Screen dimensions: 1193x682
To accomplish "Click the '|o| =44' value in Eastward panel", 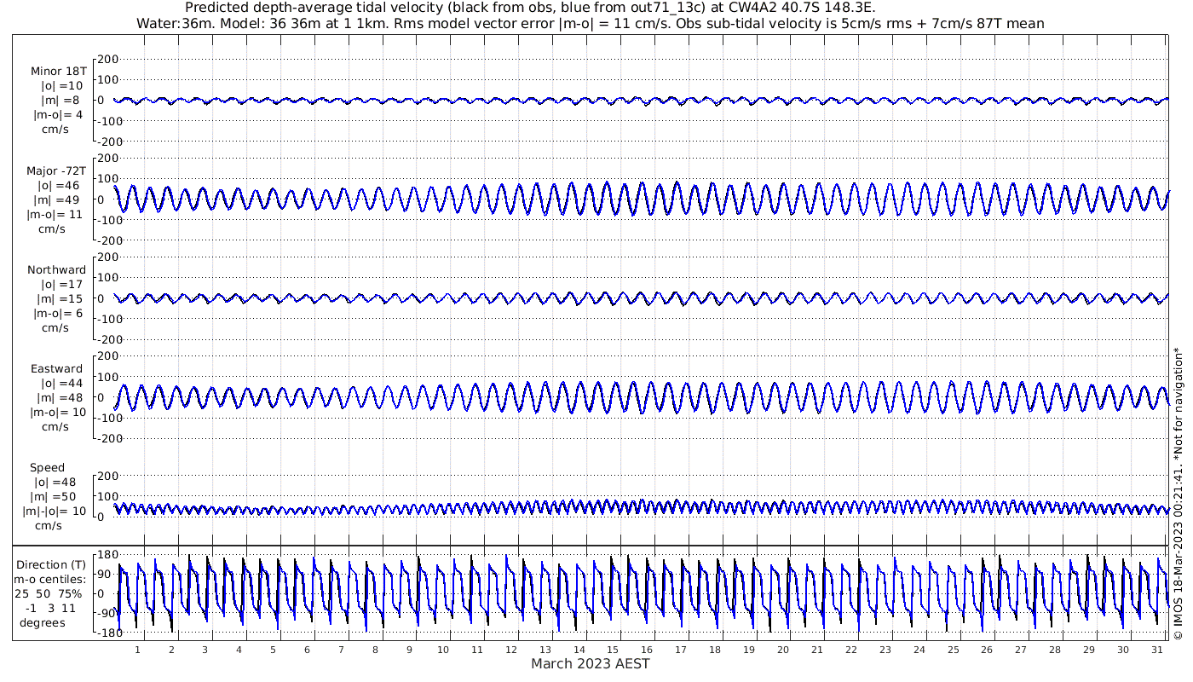I will point(61,384).
